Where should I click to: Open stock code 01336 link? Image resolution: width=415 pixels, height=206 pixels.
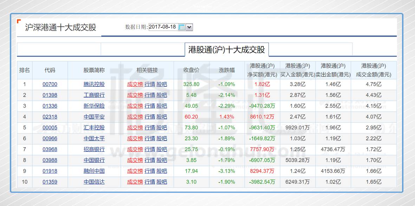pyautogui.click(x=50, y=106)
